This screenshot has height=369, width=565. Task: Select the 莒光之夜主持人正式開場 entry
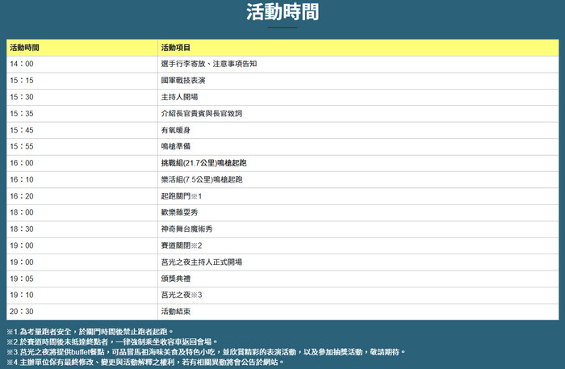click(201, 262)
